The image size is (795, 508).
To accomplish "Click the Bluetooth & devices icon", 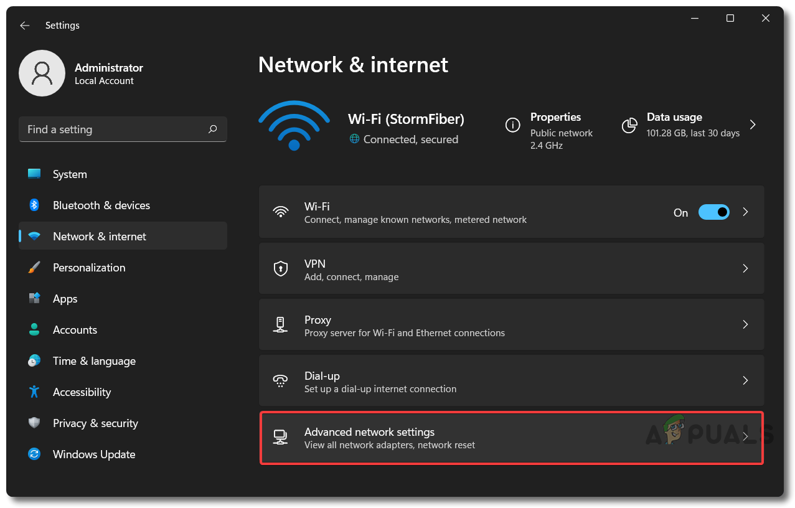I will point(34,205).
